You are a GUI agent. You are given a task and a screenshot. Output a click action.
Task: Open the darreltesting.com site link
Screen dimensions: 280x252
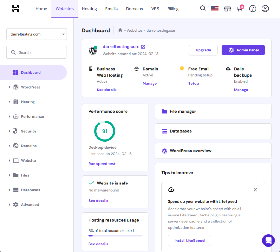coord(121,46)
